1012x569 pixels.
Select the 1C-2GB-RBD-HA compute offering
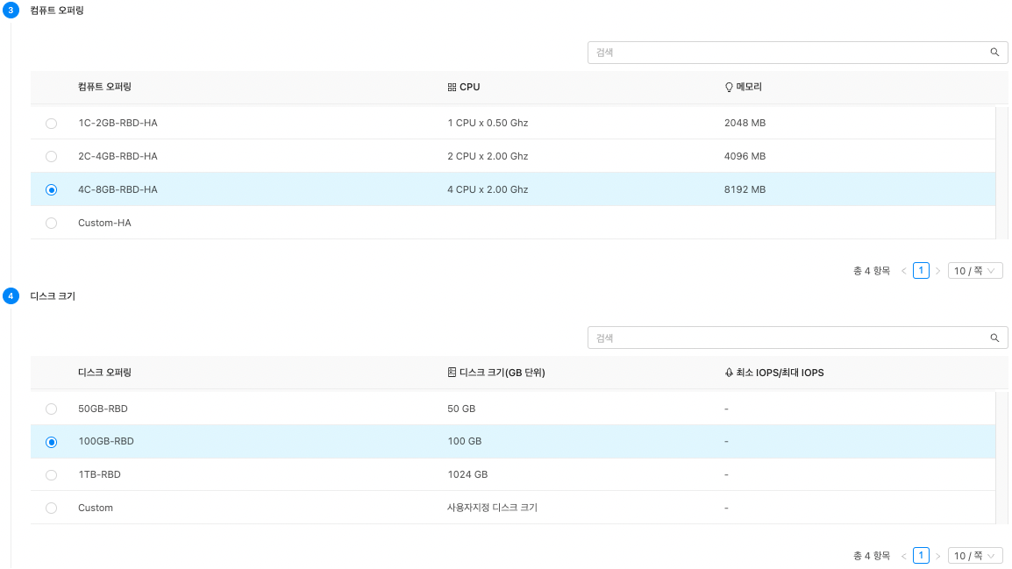[x=51, y=124]
